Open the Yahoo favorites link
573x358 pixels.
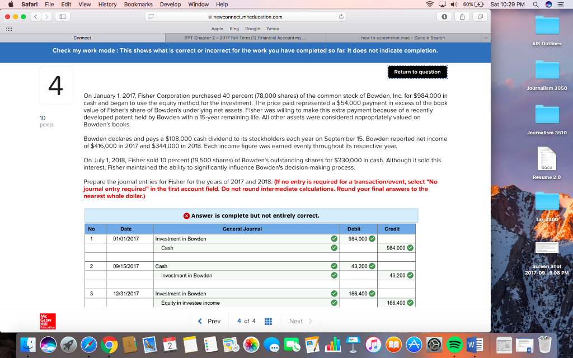point(273,29)
